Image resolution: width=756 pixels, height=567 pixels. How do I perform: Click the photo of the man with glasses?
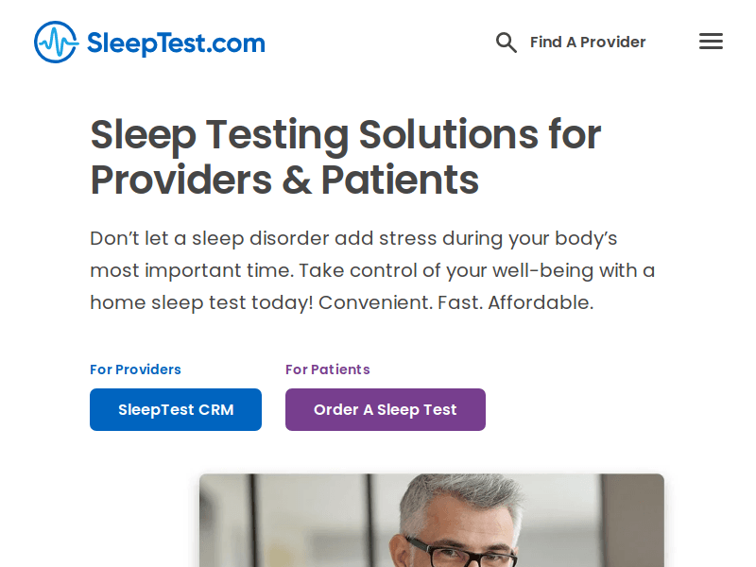pos(431,520)
